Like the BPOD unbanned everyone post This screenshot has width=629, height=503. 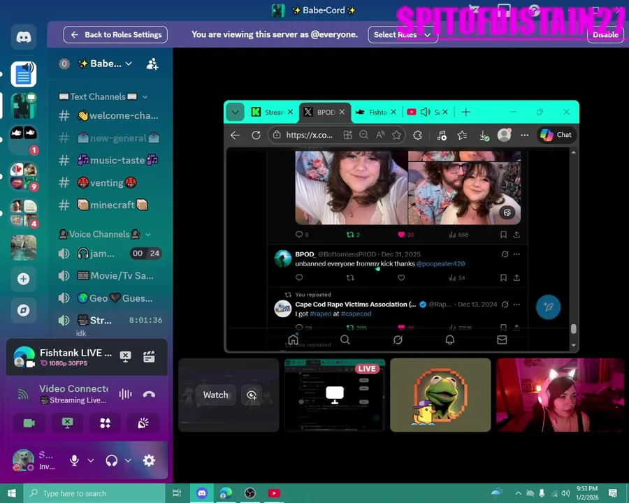tap(401, 277)
